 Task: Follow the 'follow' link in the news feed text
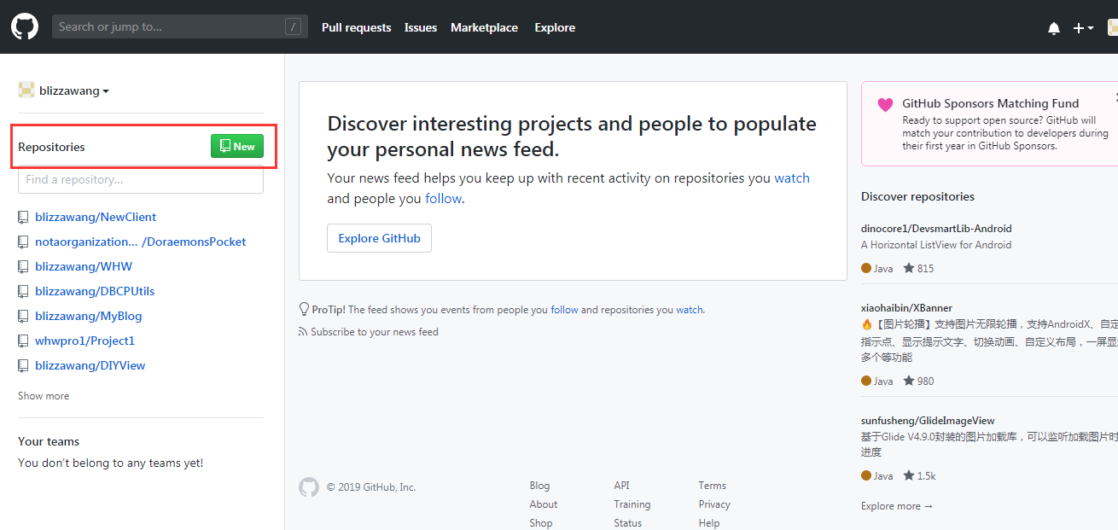click(443, 199)
